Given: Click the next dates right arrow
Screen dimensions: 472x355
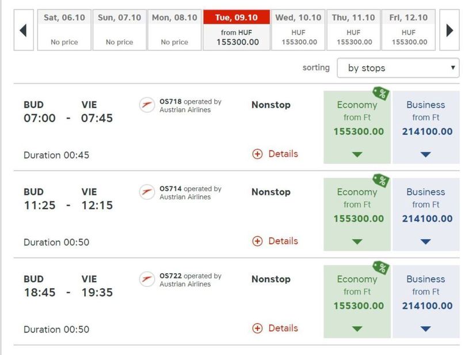Looking at the screenshot, I should (450, 30).
